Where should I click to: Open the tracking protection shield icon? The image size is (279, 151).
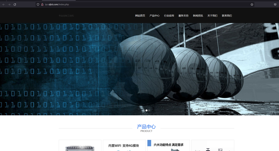[38, 4]
